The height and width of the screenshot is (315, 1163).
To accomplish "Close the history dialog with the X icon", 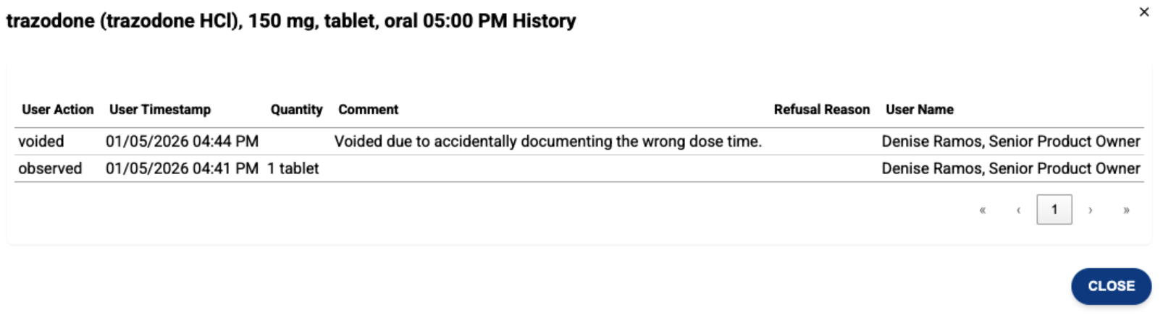I will coord(1144,12).
